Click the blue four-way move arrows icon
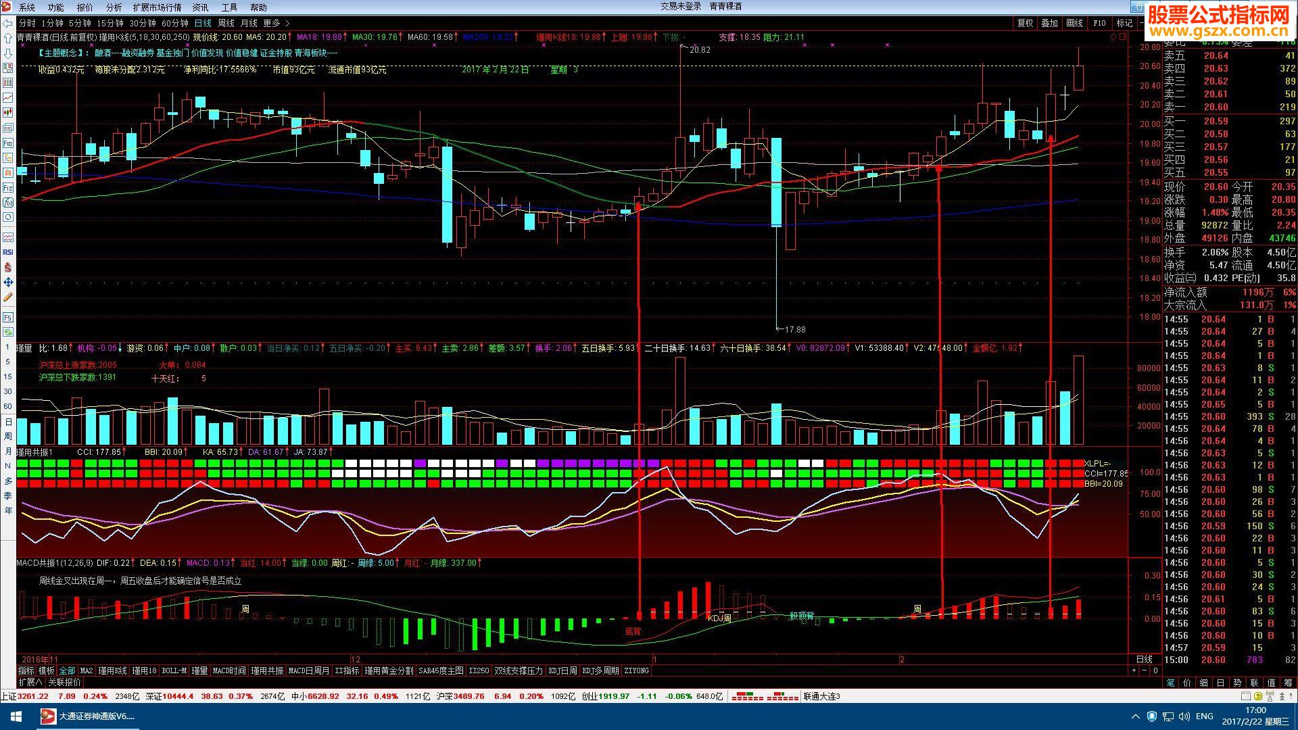Image resolution: width=1298 pixels, height=730 pixels. pos(7,282)
